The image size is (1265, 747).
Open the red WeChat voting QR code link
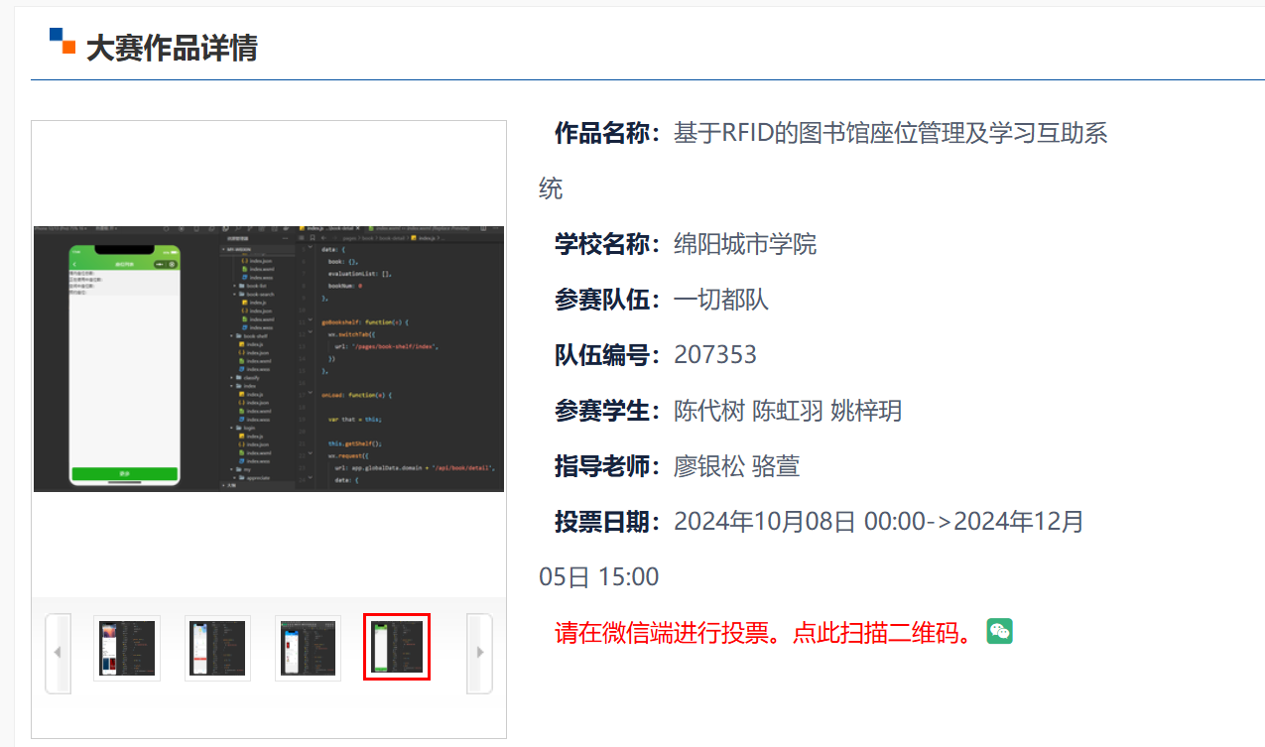763,633
